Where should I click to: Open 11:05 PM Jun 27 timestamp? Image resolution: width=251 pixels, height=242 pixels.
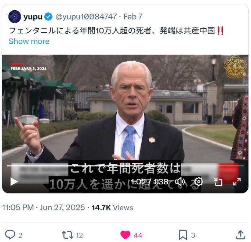[x=43, y=207]
